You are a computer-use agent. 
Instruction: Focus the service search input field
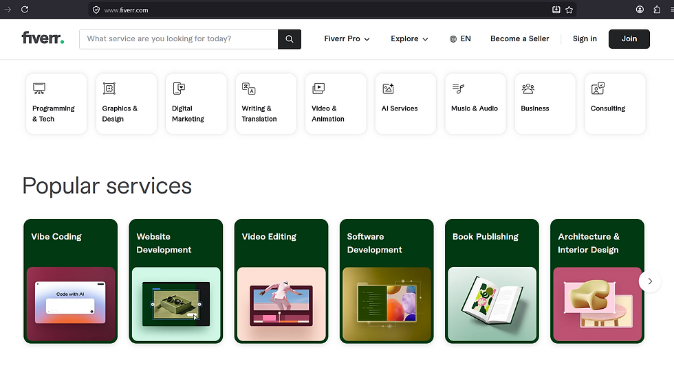click(x=178, y=39)
